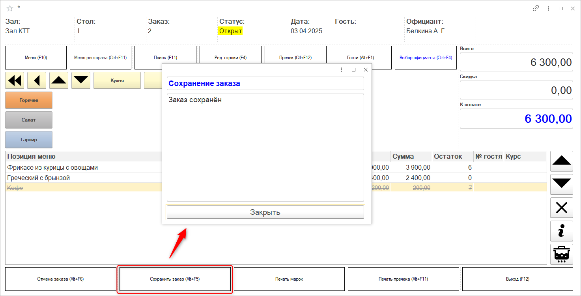Viewport: 581px width, 296px height.
Task: Click the large up arrow beside order list
Action: tap(562, 161)
